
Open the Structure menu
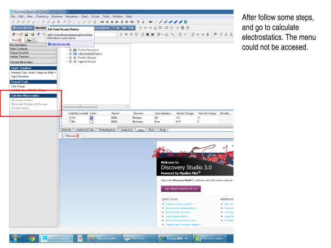[57, 16]
